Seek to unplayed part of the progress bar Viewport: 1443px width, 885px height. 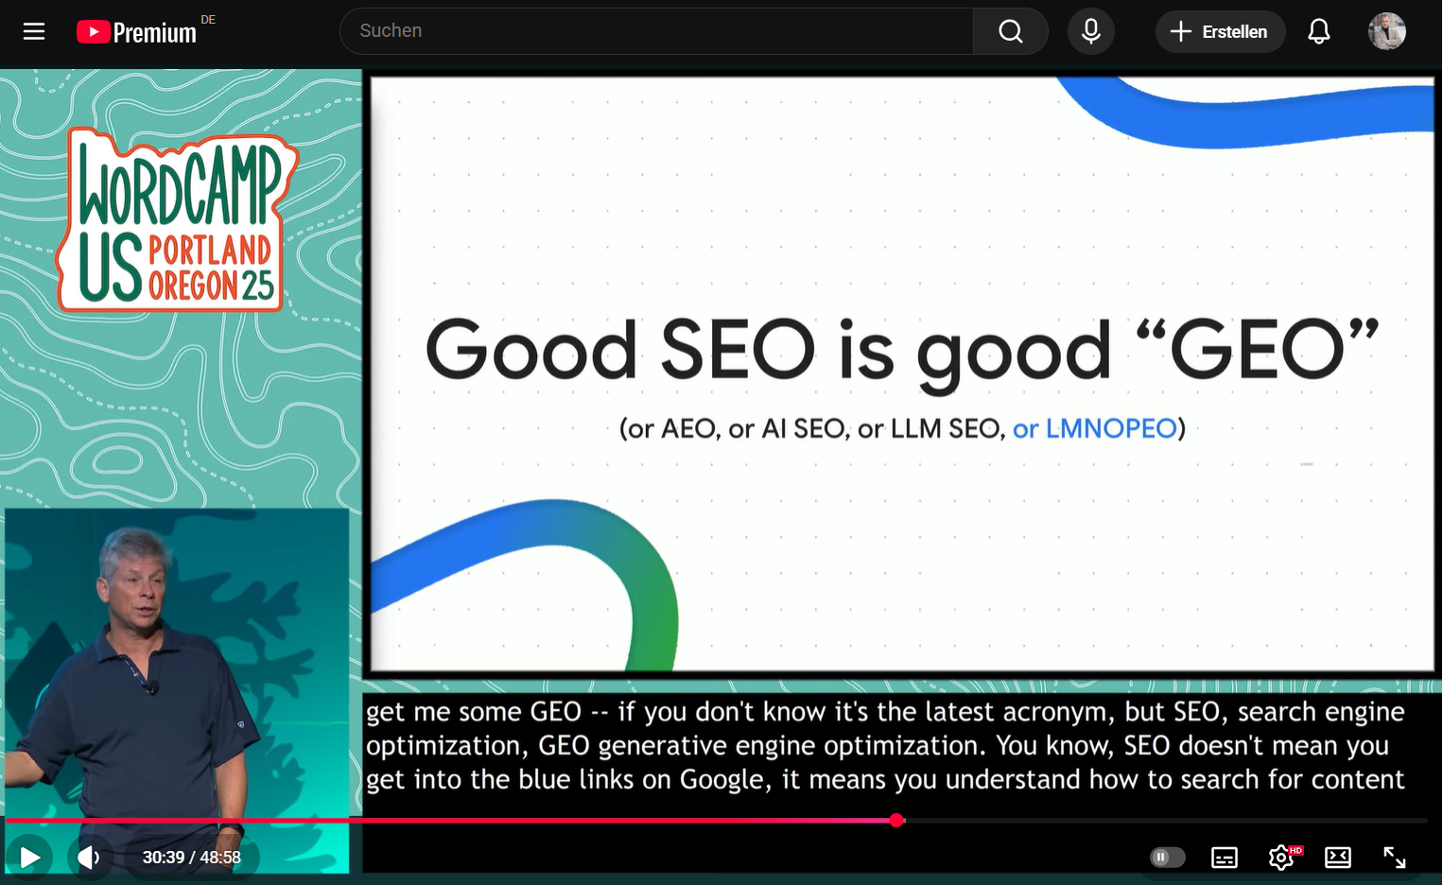point(1163,821)
